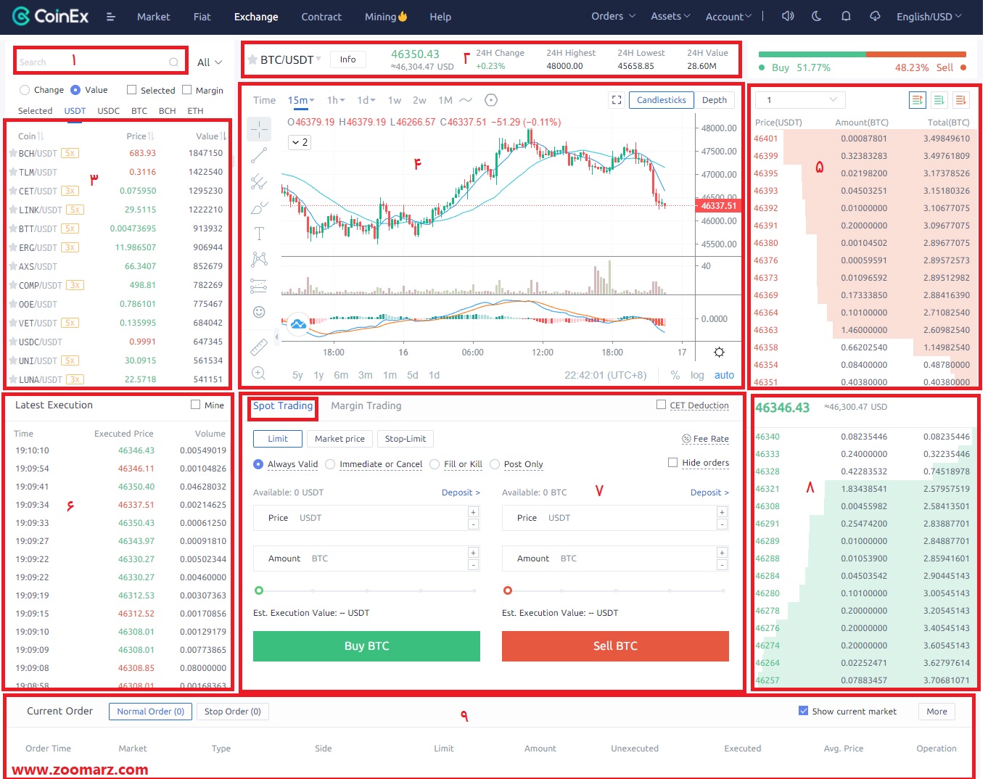The image size is (988, 779).
Task: Open chart settings gear icon
Action: 719,353
